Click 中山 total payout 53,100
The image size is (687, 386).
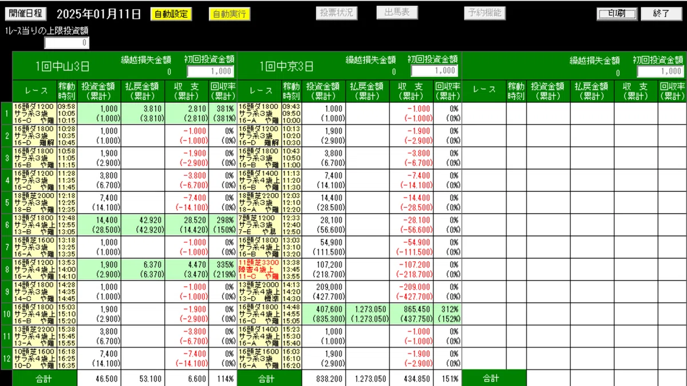click(143, 379)
